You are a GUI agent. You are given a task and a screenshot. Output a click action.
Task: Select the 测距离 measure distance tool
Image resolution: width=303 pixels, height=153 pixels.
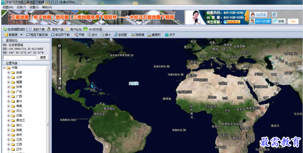click(x=138, y=35)
